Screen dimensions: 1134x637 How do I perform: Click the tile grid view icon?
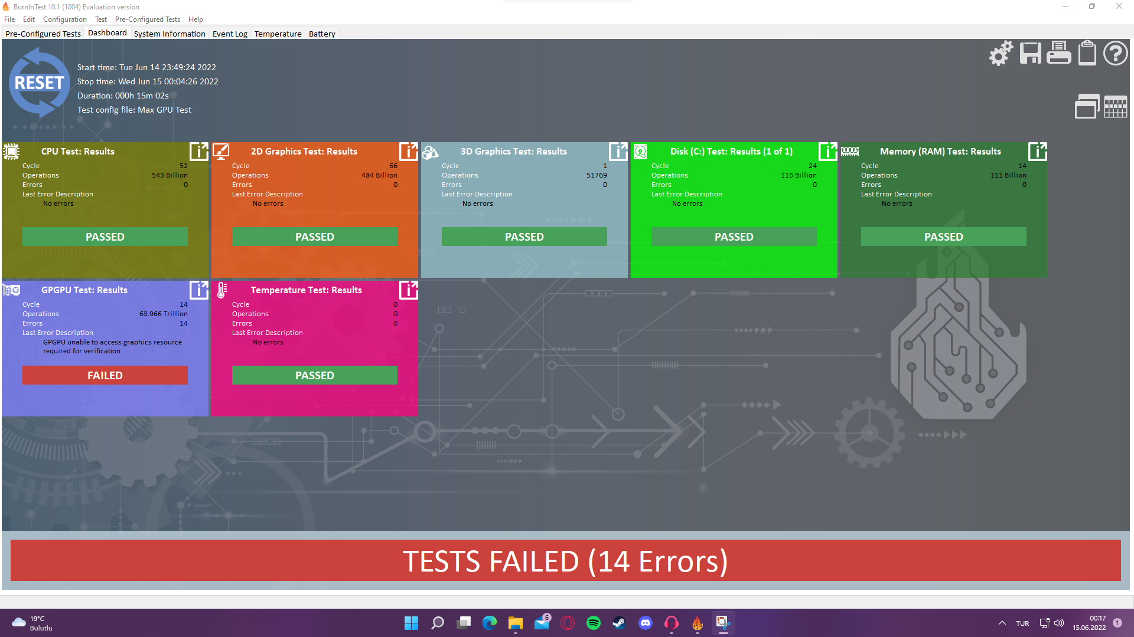1115,107
